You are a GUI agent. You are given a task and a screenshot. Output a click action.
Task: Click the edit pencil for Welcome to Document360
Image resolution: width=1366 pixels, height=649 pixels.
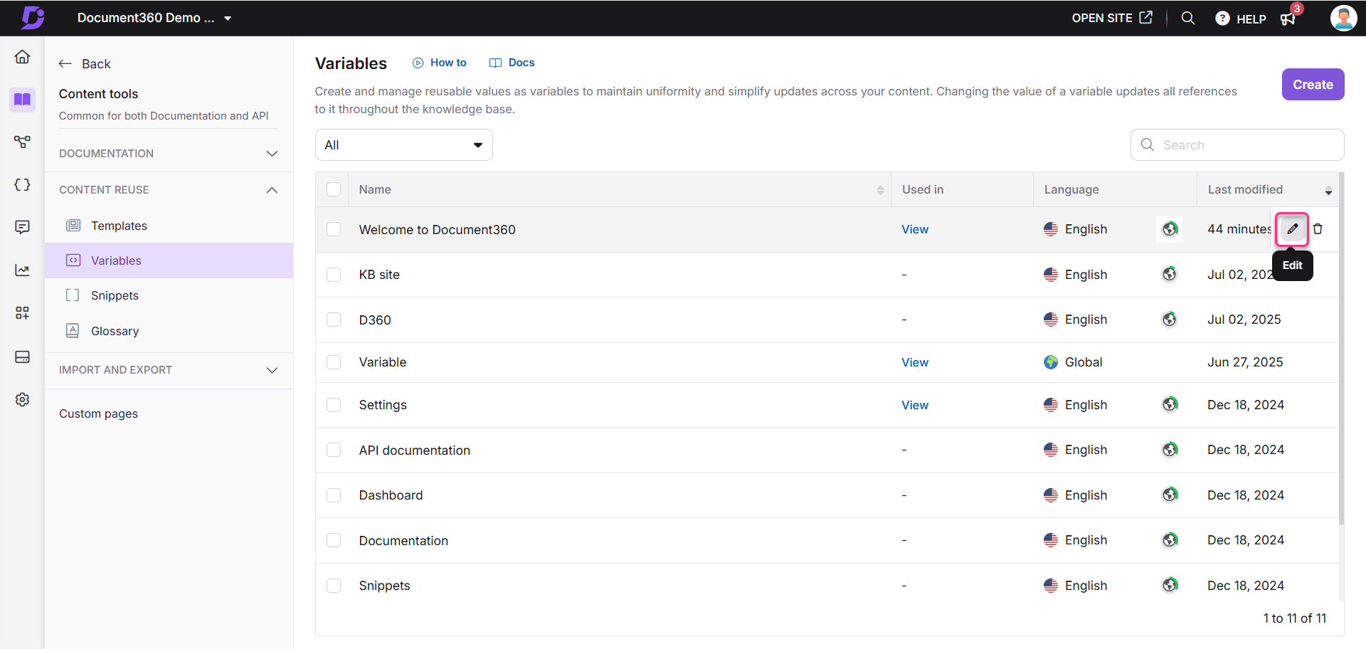1292,229
